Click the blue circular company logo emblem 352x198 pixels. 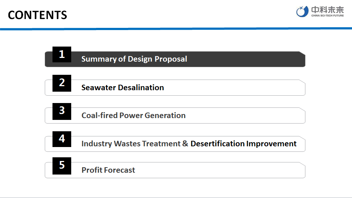303,12
